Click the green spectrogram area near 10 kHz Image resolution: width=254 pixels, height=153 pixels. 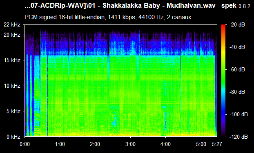[121, 86]
